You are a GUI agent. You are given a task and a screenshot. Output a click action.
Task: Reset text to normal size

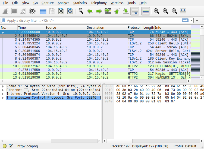tap(174, 11)
